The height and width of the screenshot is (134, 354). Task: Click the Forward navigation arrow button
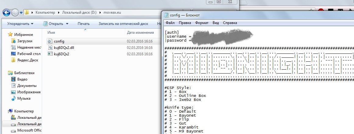point(15,12)
